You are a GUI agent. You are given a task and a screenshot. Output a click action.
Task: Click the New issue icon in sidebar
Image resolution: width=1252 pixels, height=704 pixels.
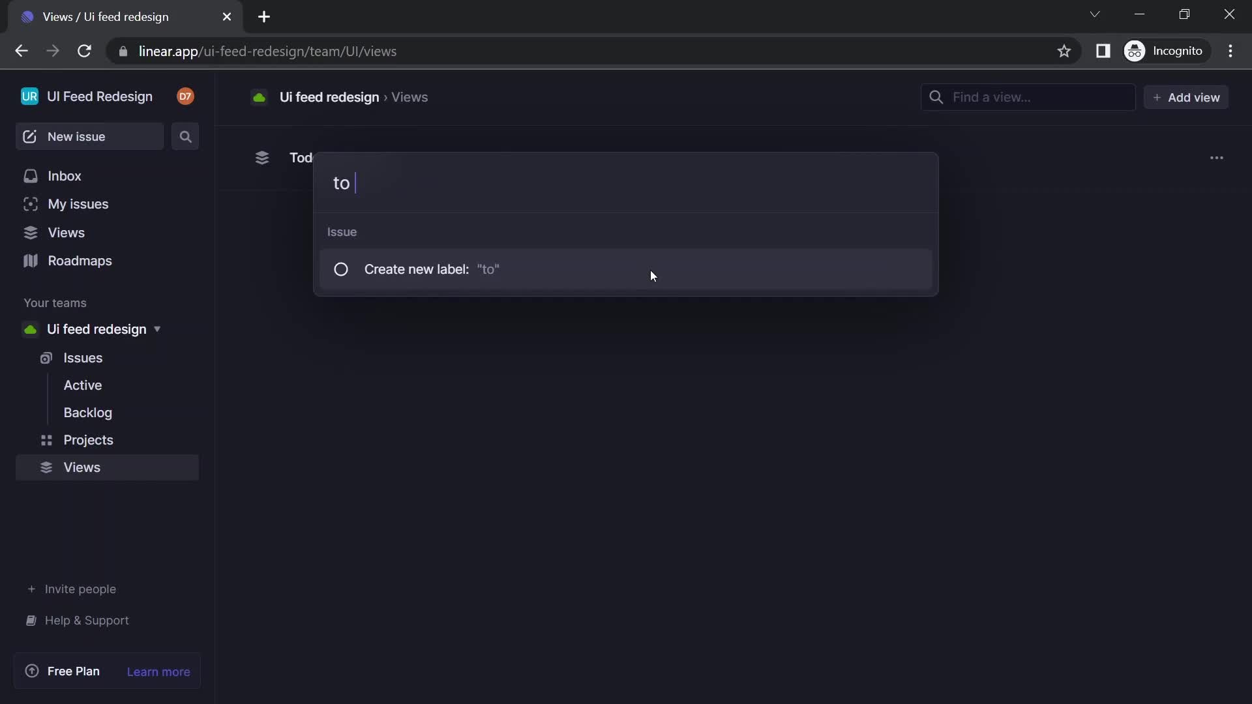[x=30, y=136]
